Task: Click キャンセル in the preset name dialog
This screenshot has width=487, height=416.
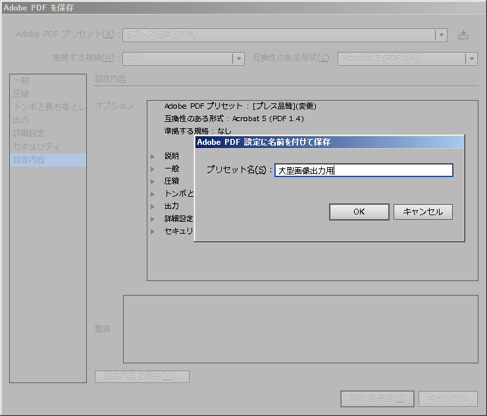Action: pos(423,212)
